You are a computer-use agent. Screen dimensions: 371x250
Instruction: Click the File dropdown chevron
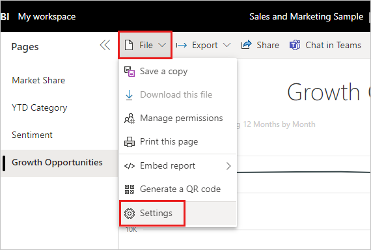[x=162, y=45]
